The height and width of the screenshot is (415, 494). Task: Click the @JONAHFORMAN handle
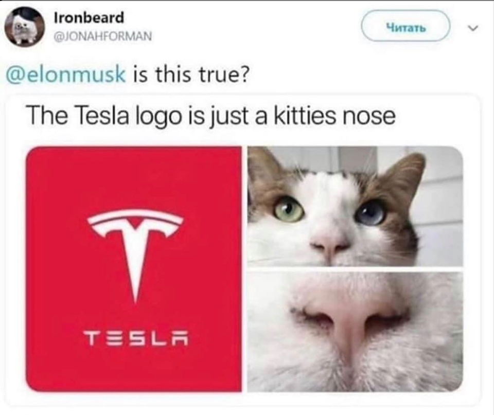103,36
